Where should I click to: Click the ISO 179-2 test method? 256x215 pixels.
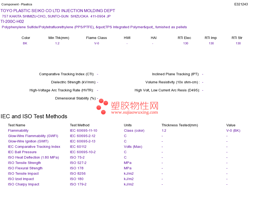coord(78,184)
